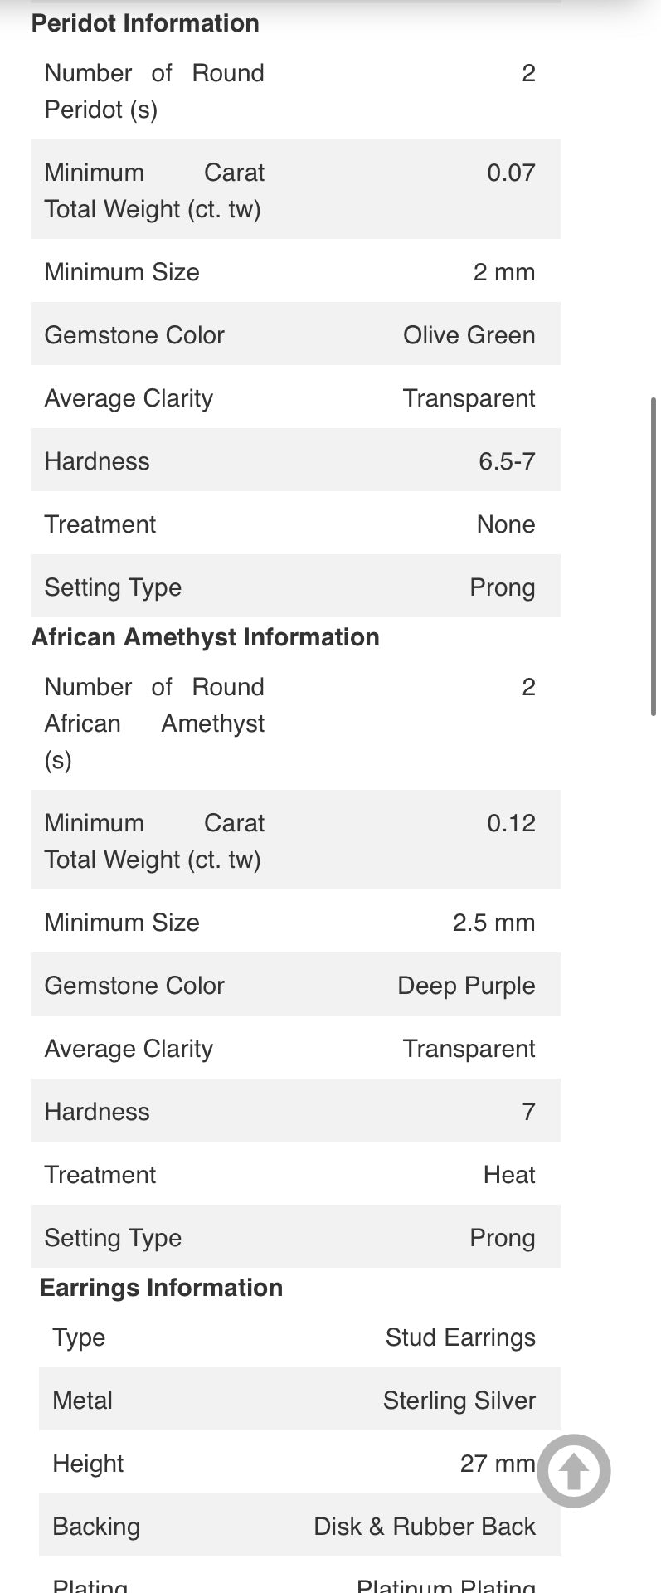Viewport: 661px width, 1593px height.
Task: Select the Earrings Information heading
Action: pos(161,1288)
